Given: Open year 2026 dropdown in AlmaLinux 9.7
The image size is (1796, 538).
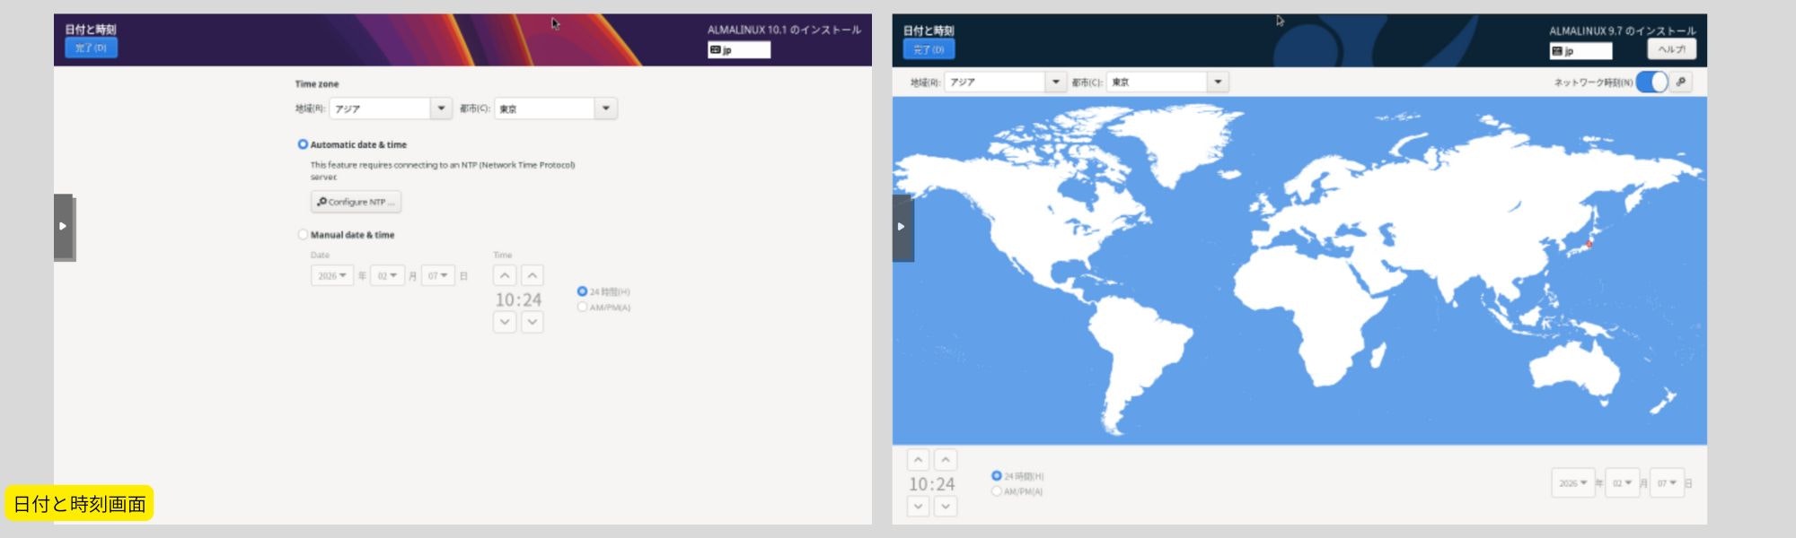Looking at the screenshot, I should click(1572, 482).
